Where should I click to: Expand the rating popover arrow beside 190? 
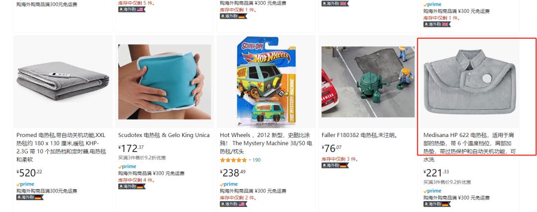pos(250,160)
